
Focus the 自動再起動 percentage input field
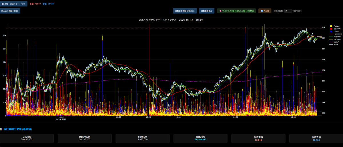point(288,11)
